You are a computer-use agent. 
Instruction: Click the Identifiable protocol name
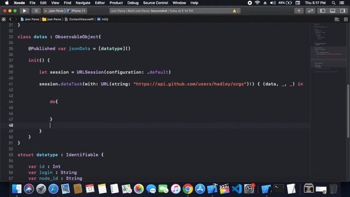(x=82, y=155)
